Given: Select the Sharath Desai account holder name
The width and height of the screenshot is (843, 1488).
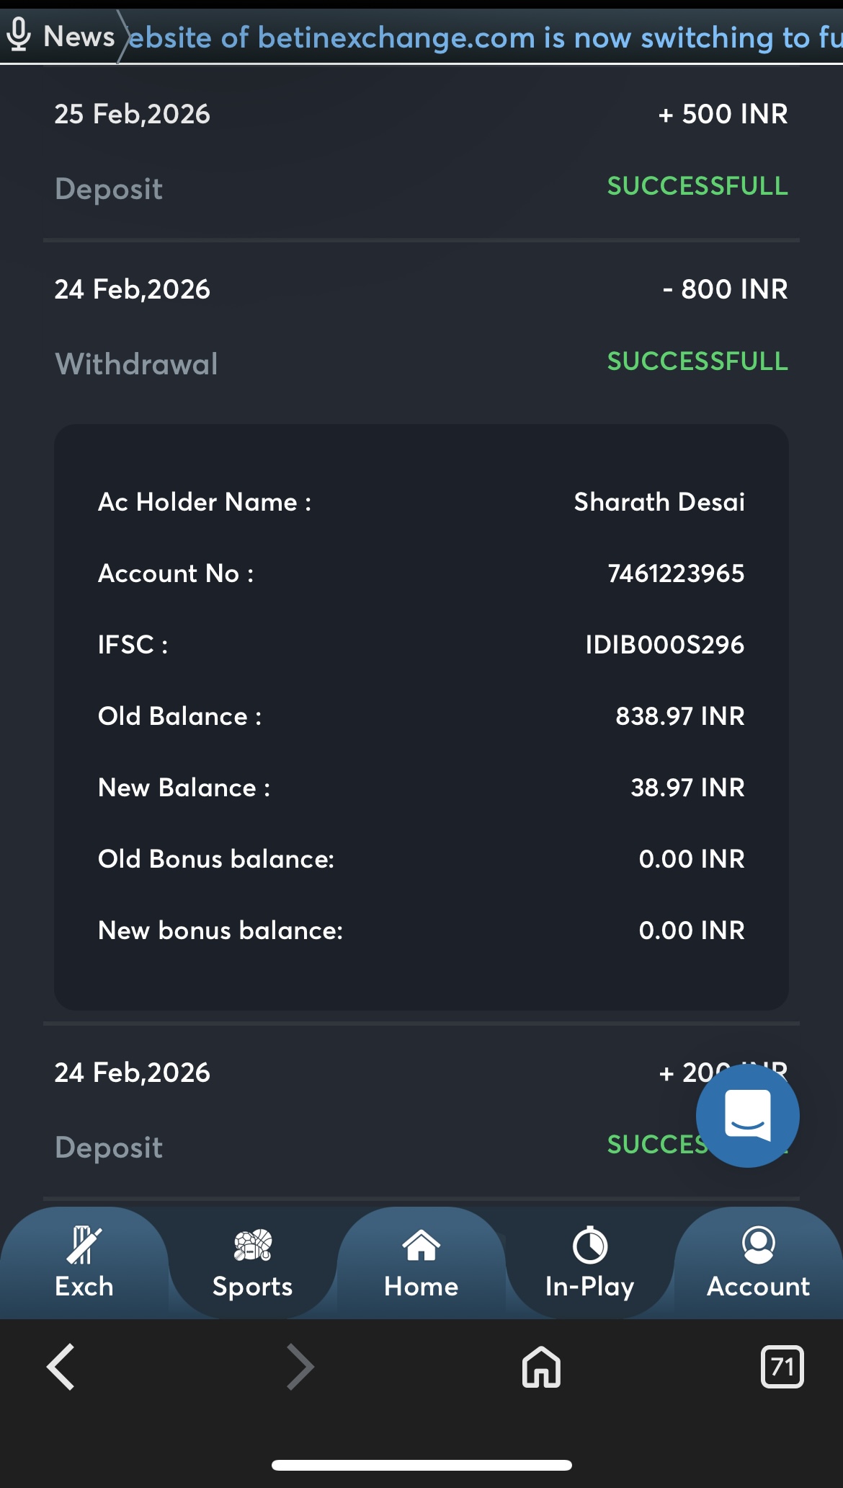Looking at the screenshot, I should (x=659, y=502).
